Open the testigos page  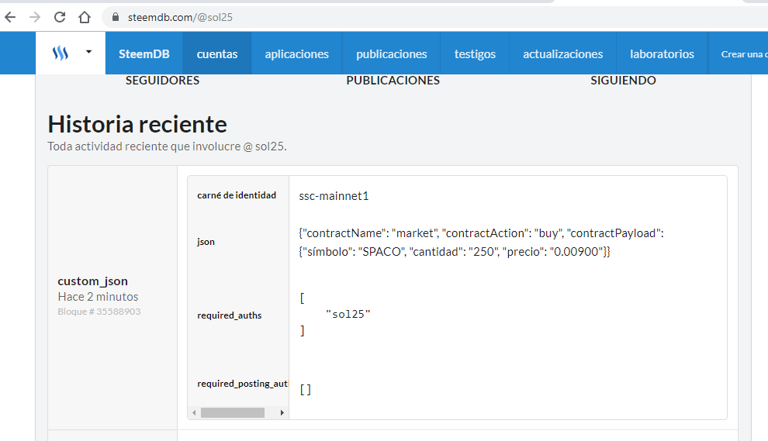[x=475, y=53]
